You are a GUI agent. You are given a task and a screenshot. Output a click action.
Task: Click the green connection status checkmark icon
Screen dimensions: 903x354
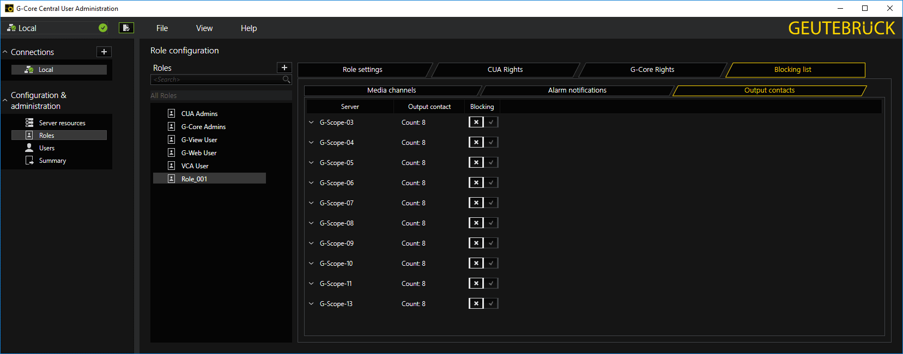103,28
